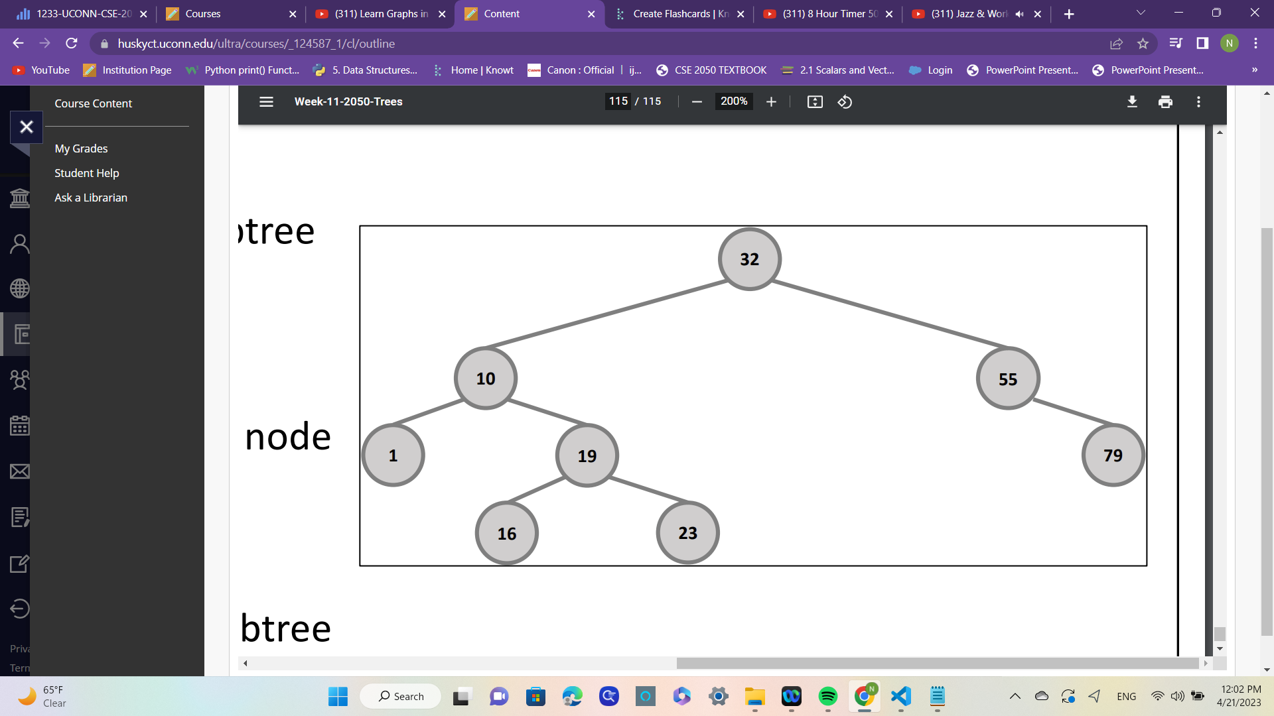Open the ENG language indicator
The width and height of the screenshot is (1274, 716).
(1126, 696)
